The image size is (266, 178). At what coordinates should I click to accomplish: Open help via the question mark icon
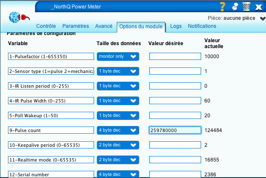click(x=223, y=7)
